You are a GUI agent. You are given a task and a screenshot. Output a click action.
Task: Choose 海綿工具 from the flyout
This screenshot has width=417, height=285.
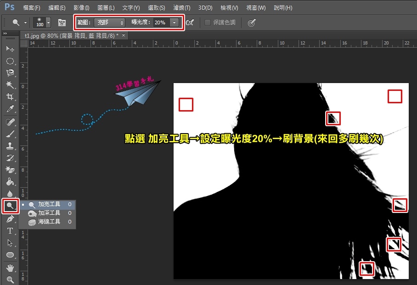point(47,222)
